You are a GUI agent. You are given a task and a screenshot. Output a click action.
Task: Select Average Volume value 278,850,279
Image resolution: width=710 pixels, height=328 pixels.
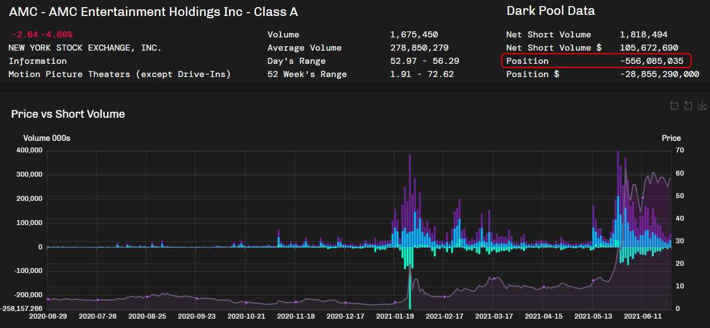(x=419, y=48)
